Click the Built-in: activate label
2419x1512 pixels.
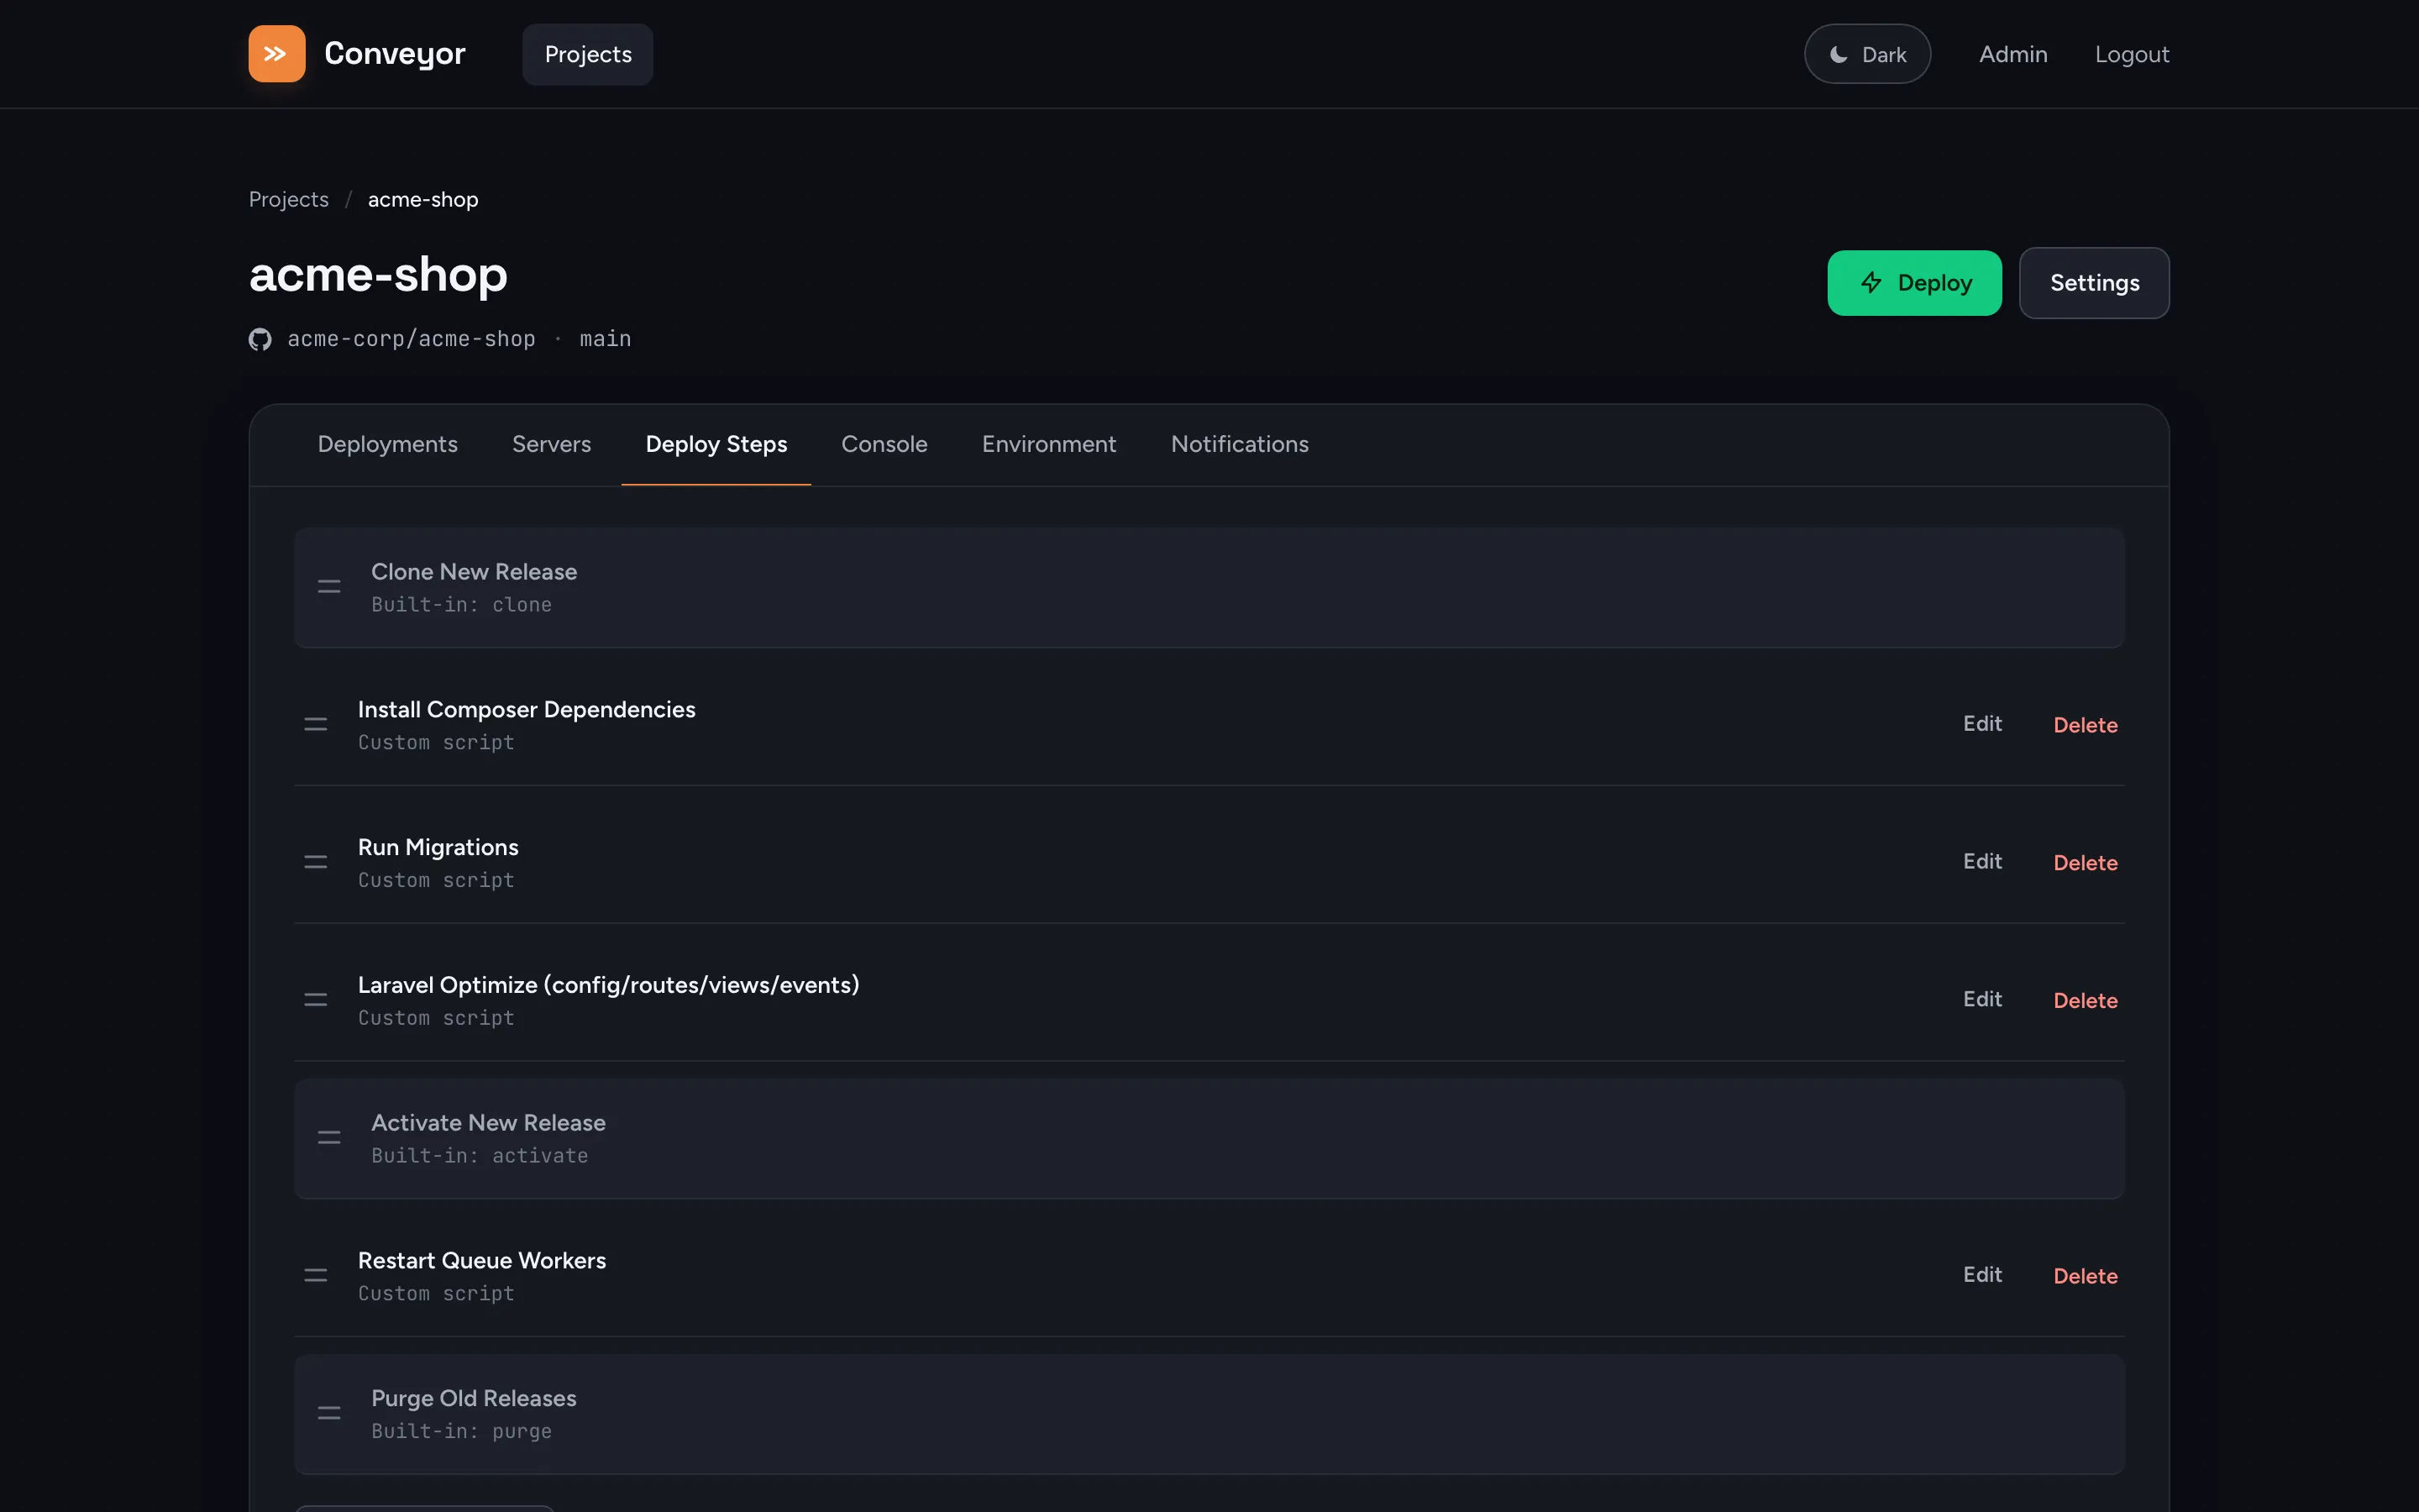click(480, 1156)
